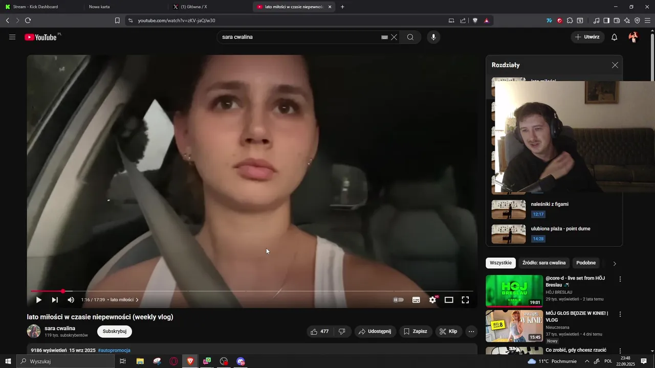Open the more actions ellipsis under video

[x=472, y=331]
